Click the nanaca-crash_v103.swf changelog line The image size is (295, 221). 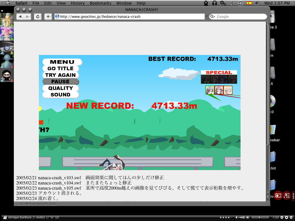(x=90, y=178)
